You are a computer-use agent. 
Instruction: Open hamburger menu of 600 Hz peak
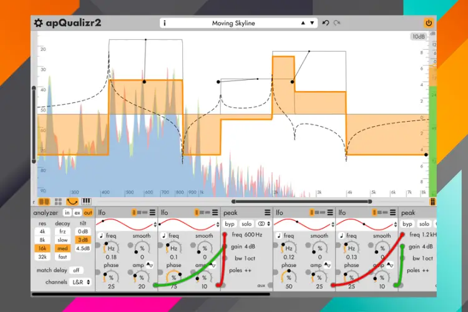click(x=267, y=213)
